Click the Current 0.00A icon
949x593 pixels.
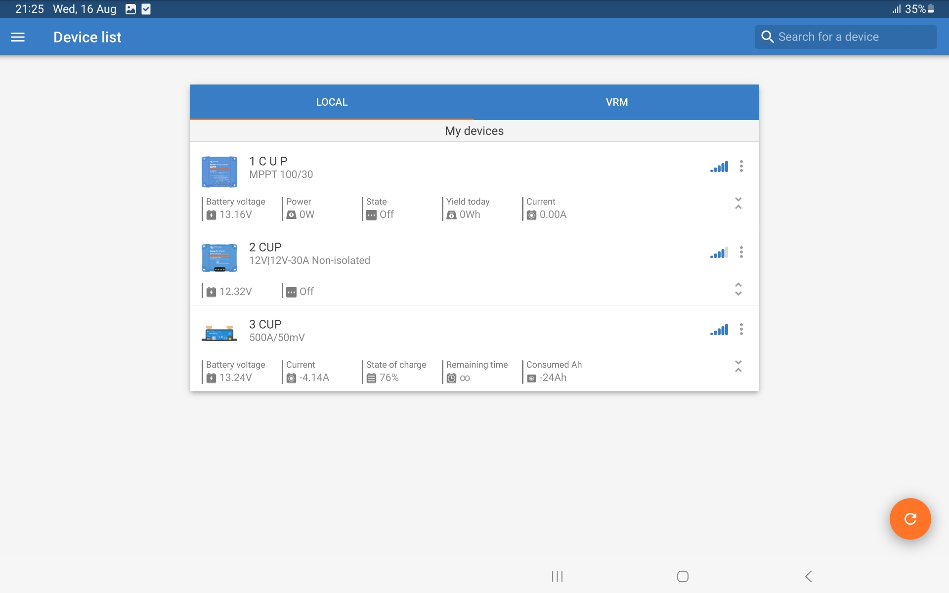(x=531, y=215)
